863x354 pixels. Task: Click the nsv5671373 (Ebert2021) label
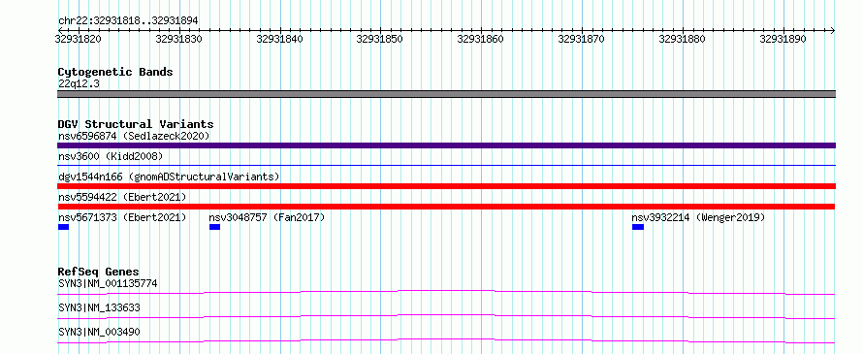tap(122, 217)
